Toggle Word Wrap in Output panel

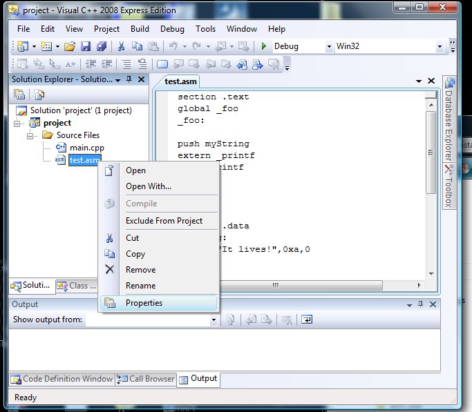coord(306,320)
